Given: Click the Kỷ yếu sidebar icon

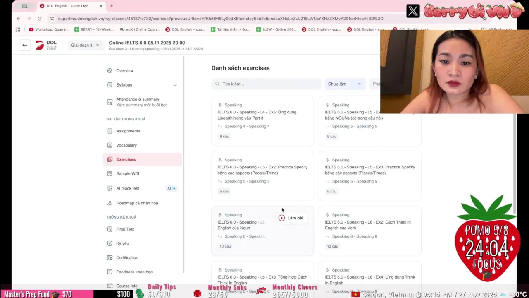Looking at the screenshot, I should [110, 243].
